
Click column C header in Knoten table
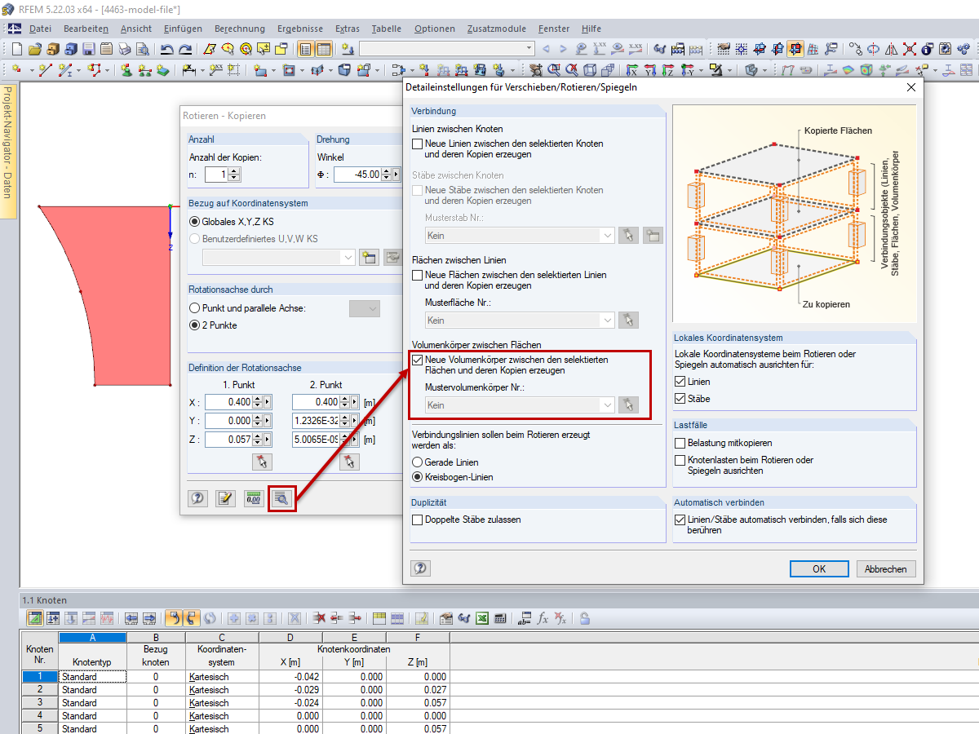(x=222, y=637)
